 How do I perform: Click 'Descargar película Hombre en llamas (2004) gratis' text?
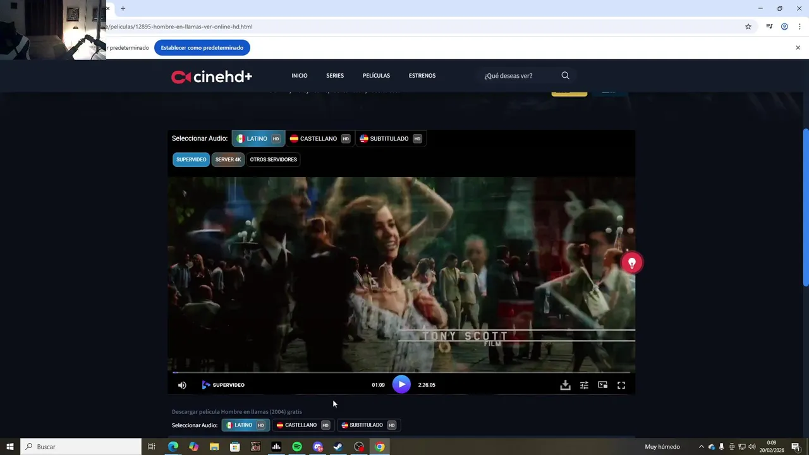point(237,411)
